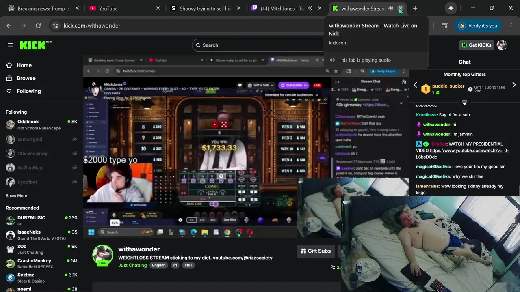Click the browser forward arrow

[x=24, y=26]
